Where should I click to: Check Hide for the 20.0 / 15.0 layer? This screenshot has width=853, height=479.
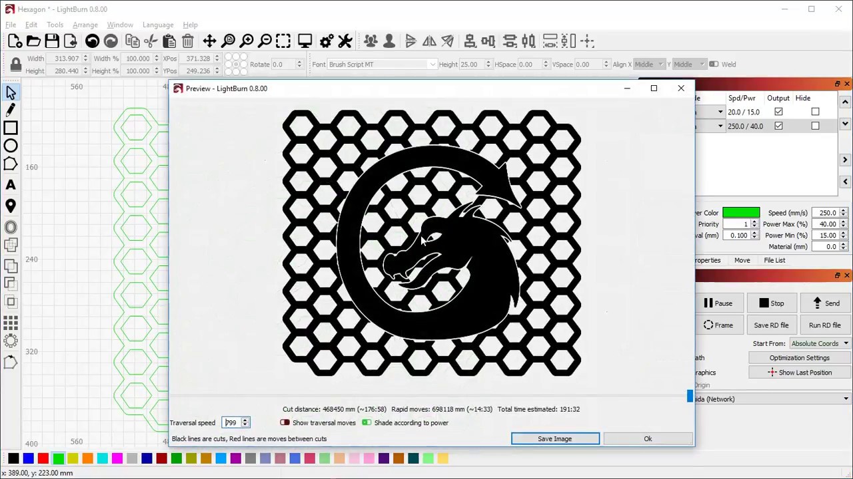coord(815,112)
